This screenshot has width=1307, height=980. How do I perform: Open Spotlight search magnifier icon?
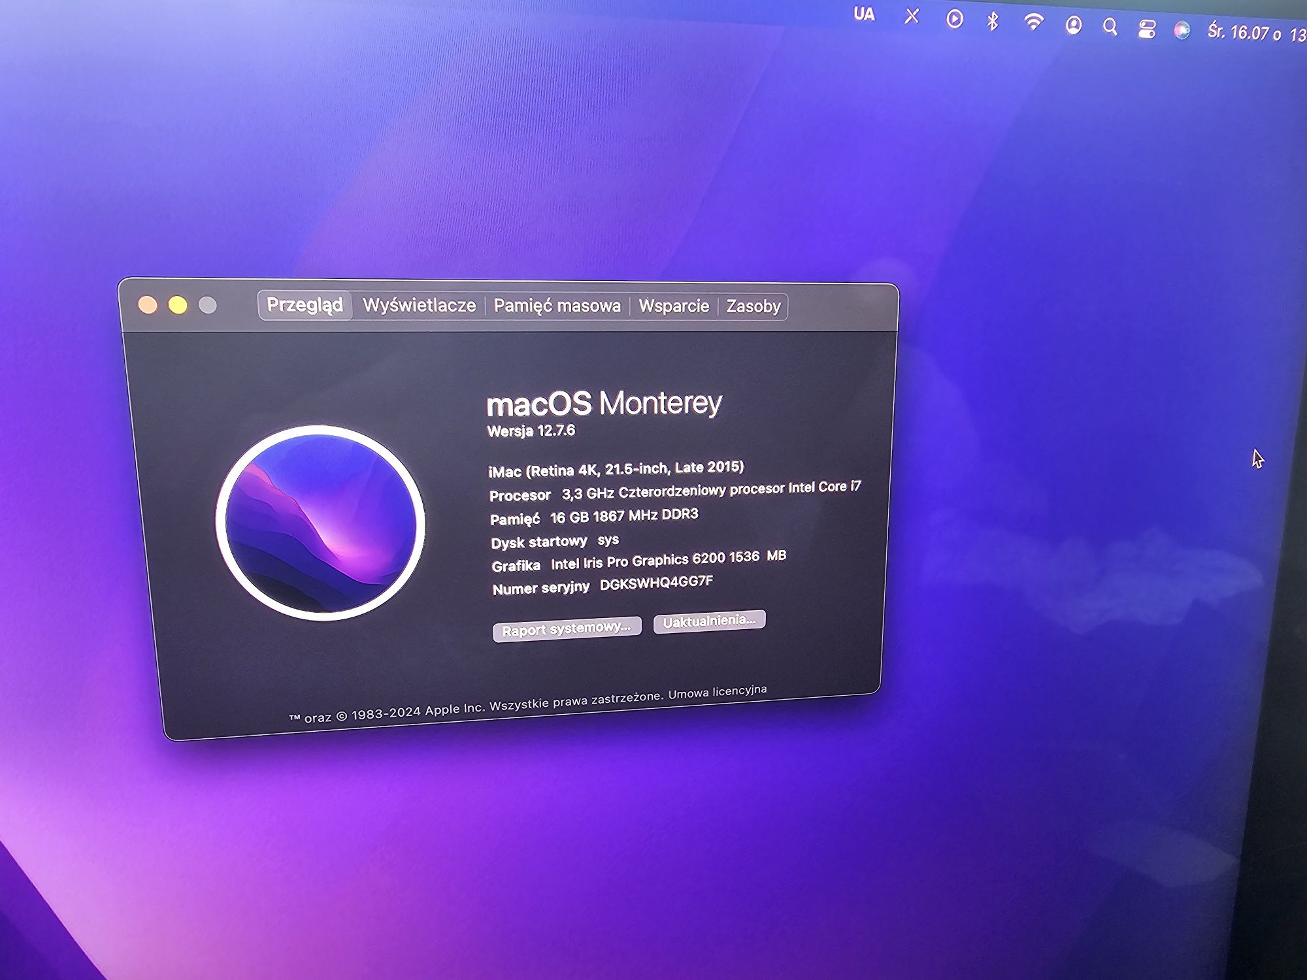click(x=1110, y=27)
